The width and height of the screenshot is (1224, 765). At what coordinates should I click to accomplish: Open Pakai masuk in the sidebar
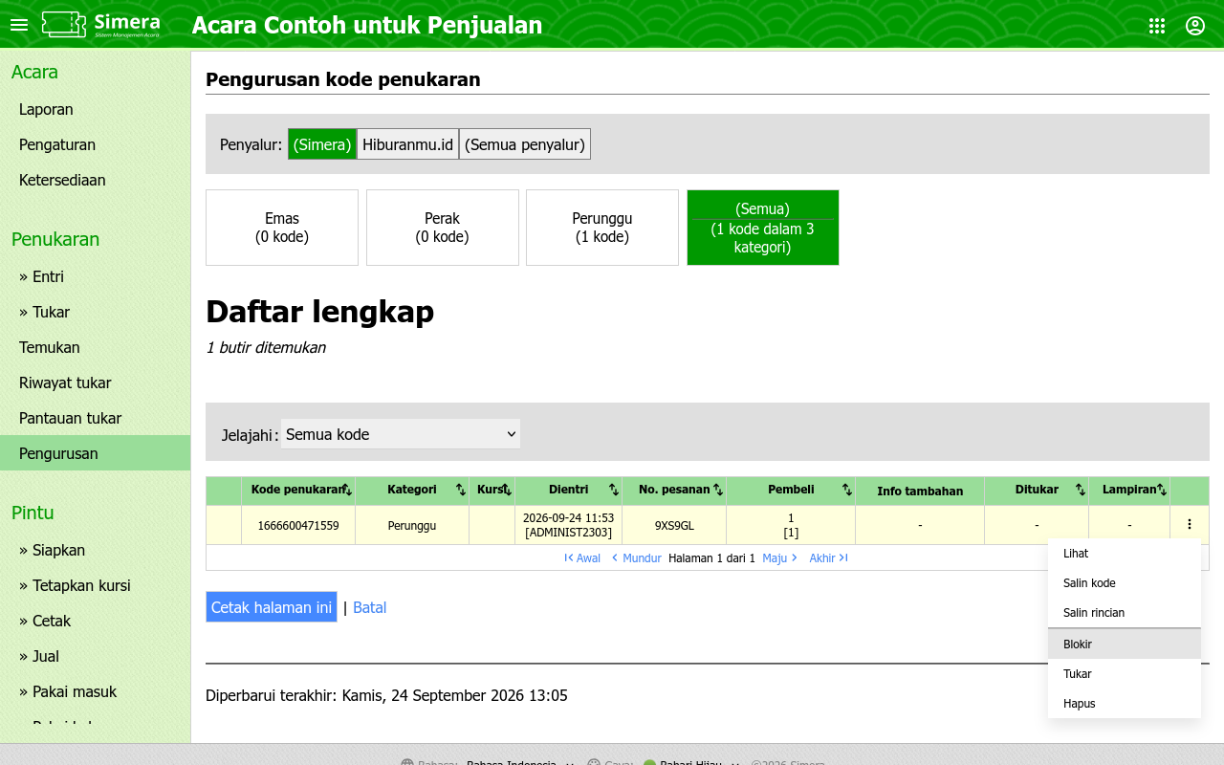coord(95,691)
